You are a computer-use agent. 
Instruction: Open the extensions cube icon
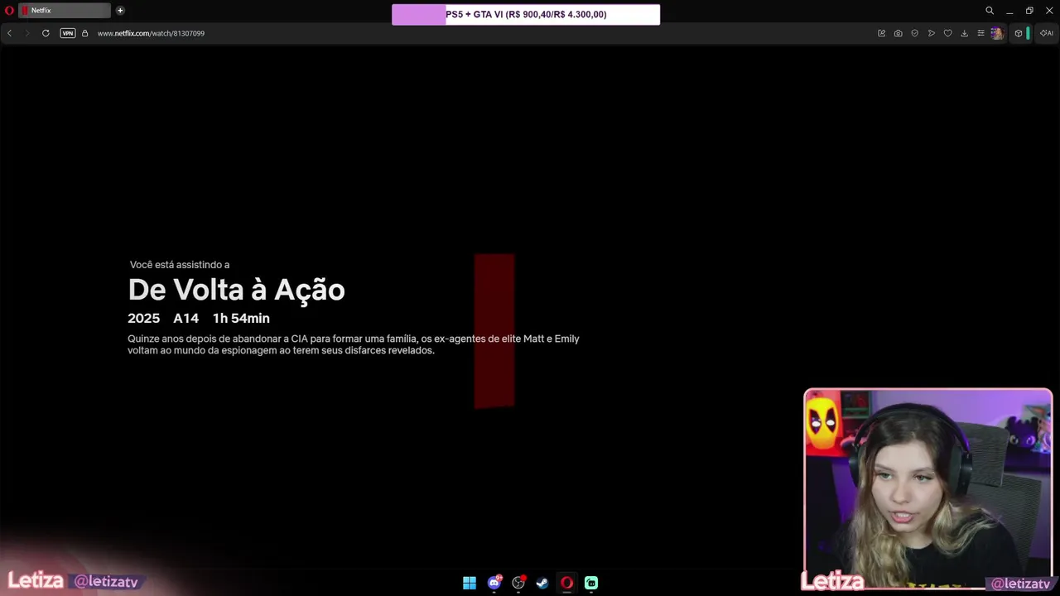click(1019, 33)
